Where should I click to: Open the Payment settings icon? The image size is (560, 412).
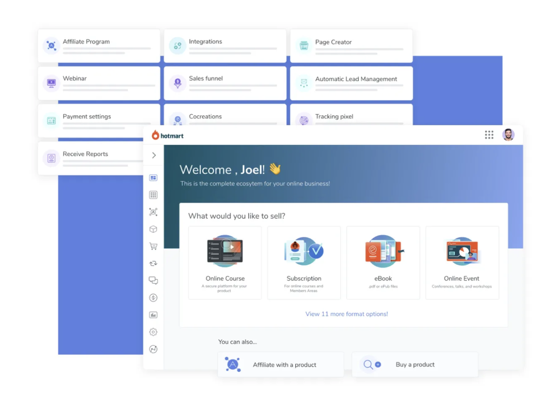click(52, 121)
